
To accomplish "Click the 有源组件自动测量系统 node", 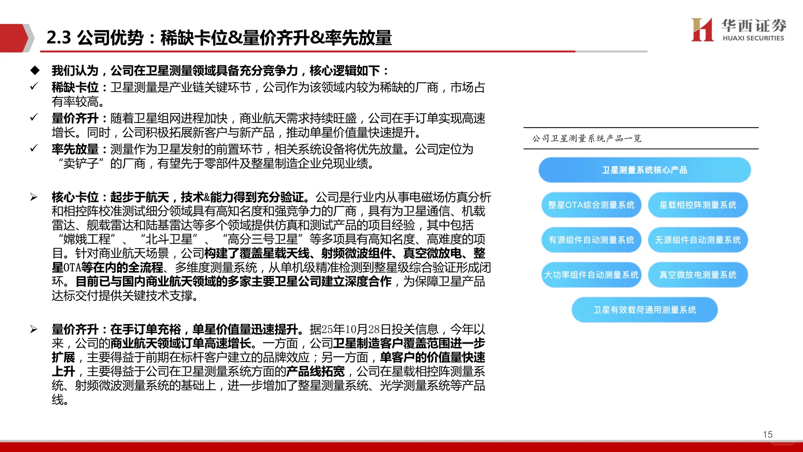I will pyautogui.click(x=591, y=240).
